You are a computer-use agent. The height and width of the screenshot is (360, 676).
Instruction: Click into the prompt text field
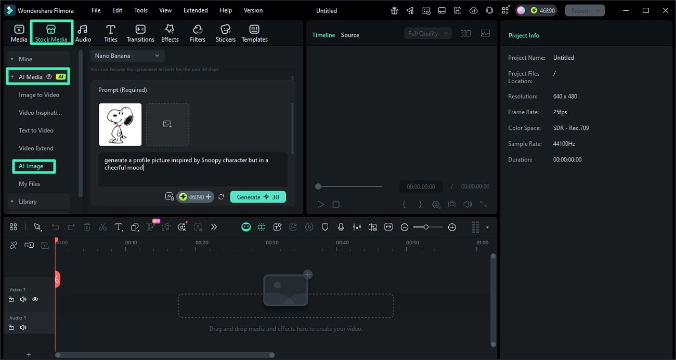pyautogui.click(x=192, y=169)
